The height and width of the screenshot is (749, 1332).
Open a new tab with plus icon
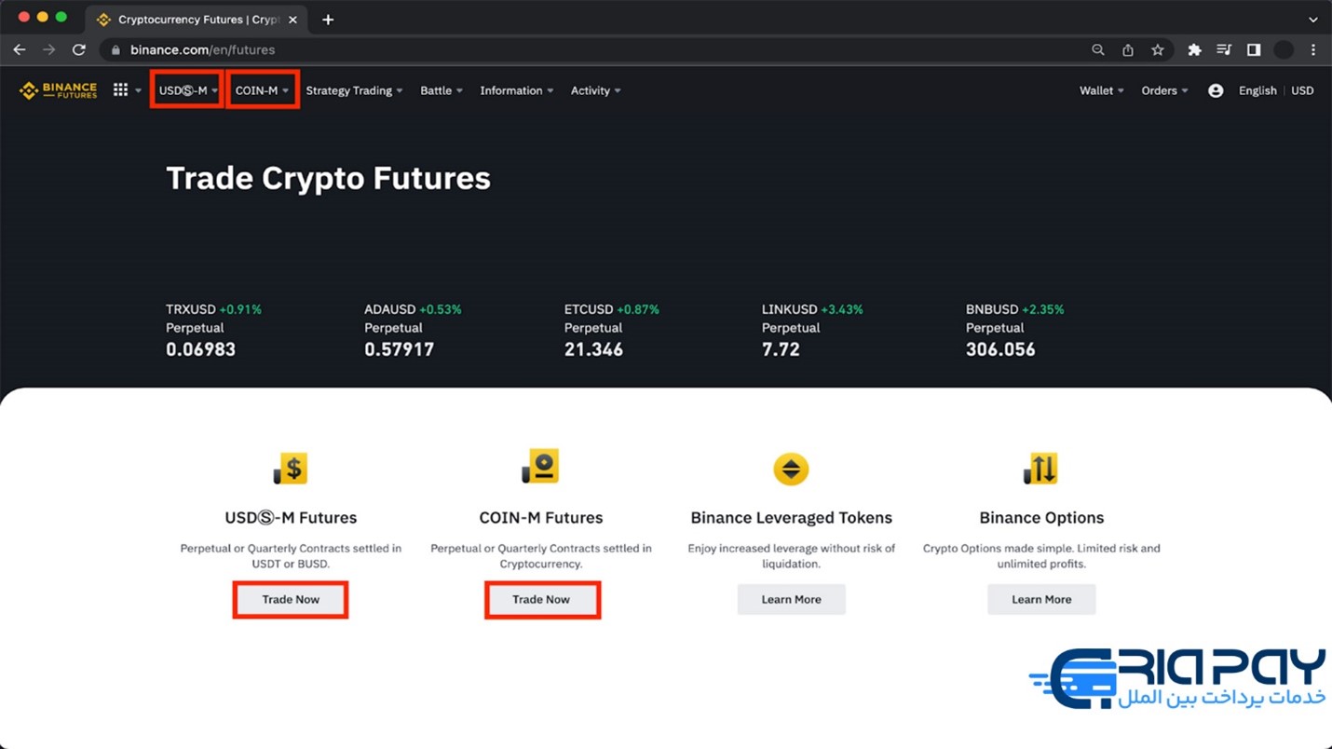pos(328,20)
